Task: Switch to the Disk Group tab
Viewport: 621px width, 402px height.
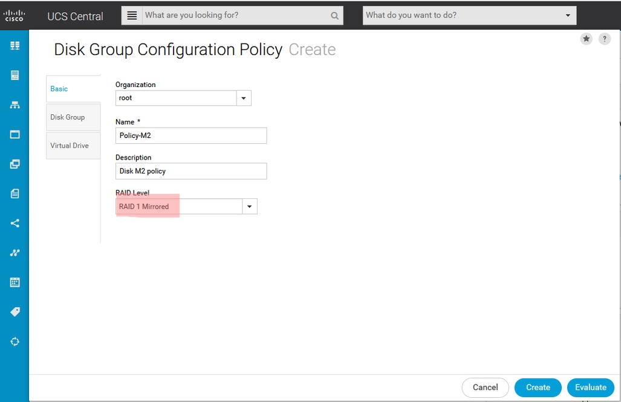Action: [x=73, y=117]
